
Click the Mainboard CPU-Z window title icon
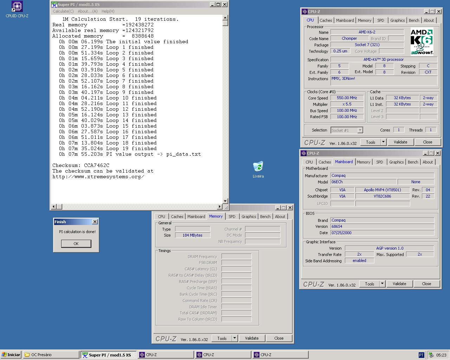(x=304, y=153)
